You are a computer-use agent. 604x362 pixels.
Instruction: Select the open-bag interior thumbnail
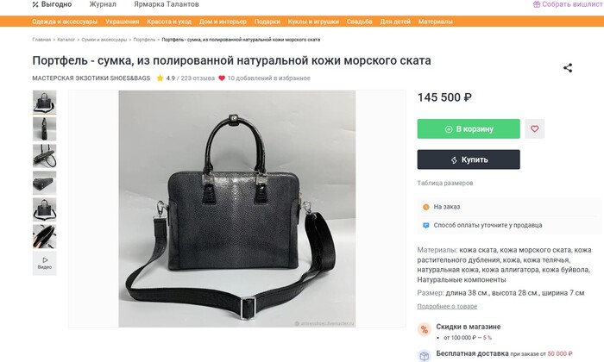coord(45,236)
